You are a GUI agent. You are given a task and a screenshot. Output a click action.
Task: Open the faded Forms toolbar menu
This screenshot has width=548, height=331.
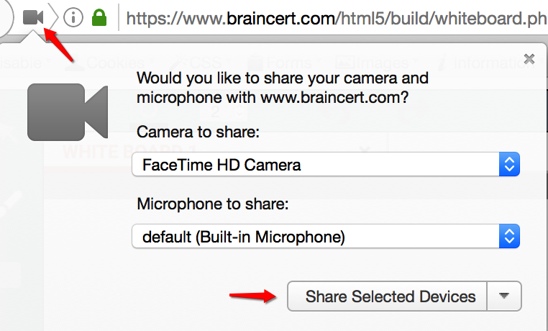coord(284,63)
